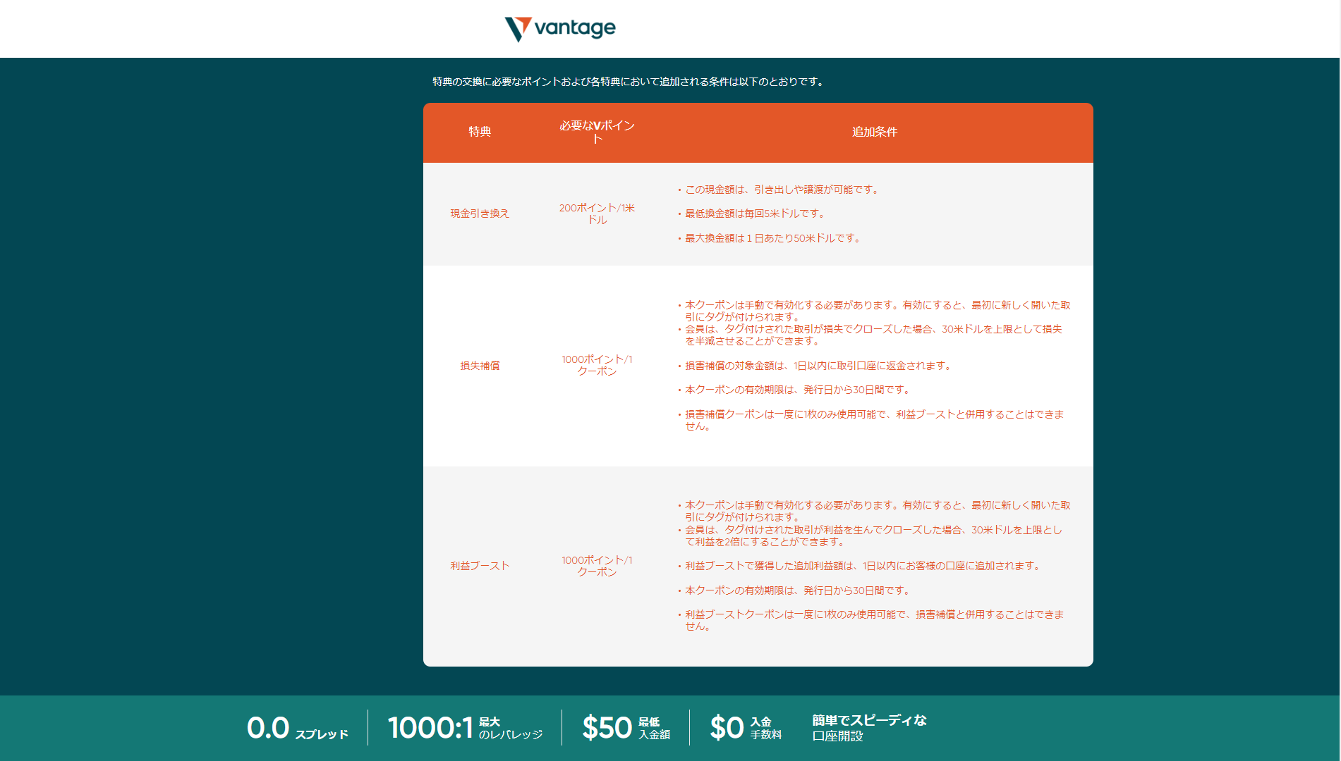This screenshot has width=1341, height=761.
Task: Click 損害補償クーポンは一度に1枚のみ使用可能 condition
Action: pos(874,420)
